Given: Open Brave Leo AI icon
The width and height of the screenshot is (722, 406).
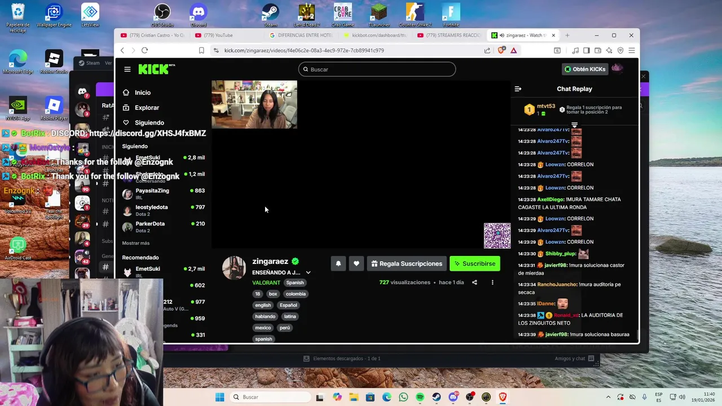Looking at the screenshot, I should [609, 50].
